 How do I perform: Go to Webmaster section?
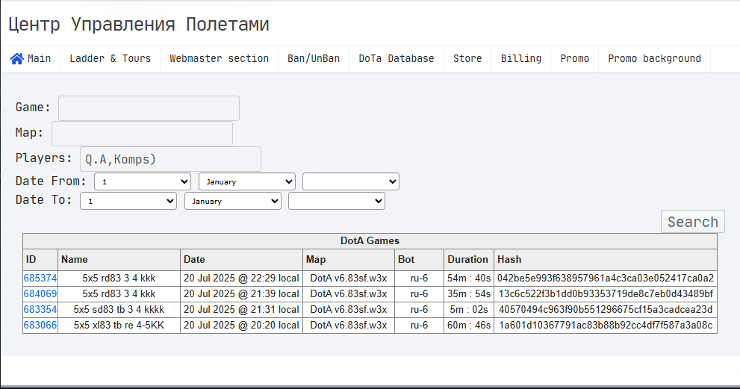(x=219, y=59)
